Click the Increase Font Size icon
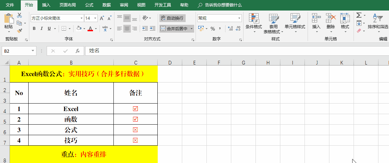The image size is (389, 163). [102, 18]
